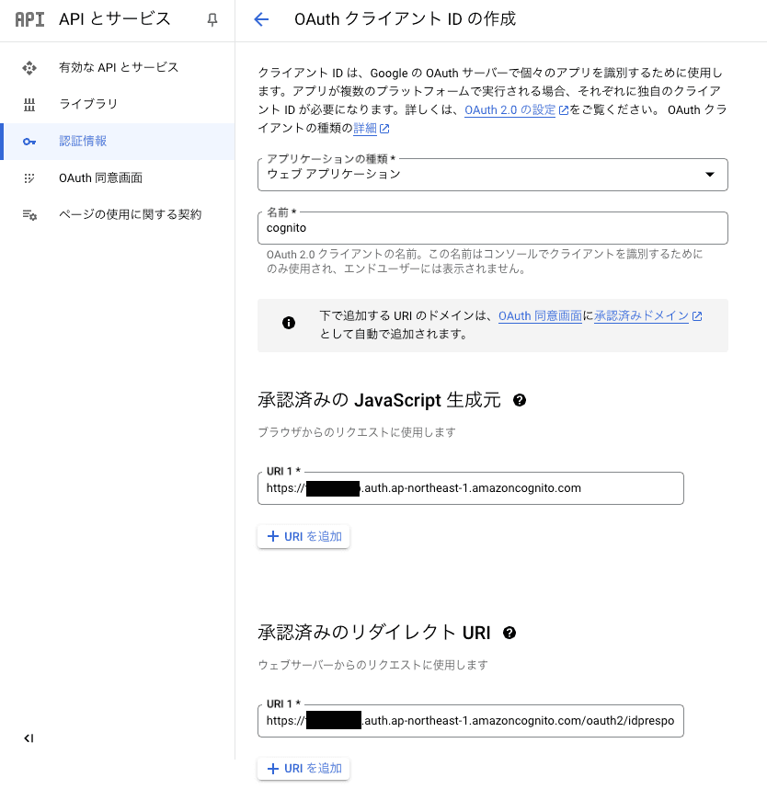This screenshot has height=789, width=767.
Task: Click the ウェブサーバーからのリクエストに使用します text
Action: [x=373, y=665]
